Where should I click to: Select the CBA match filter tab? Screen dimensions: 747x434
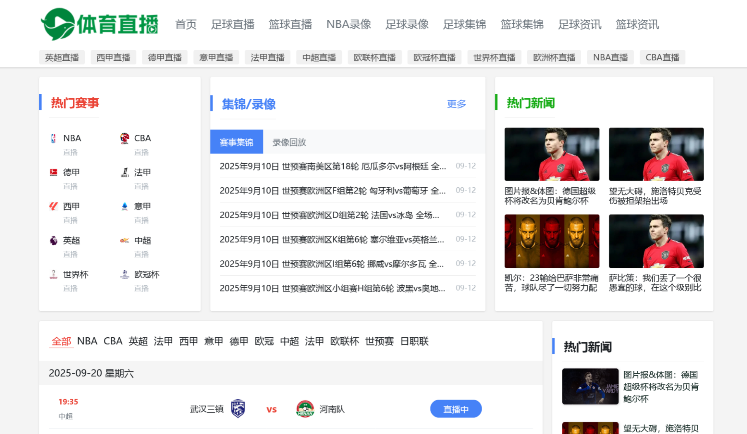pyautogui.click(x=113, y=341)
